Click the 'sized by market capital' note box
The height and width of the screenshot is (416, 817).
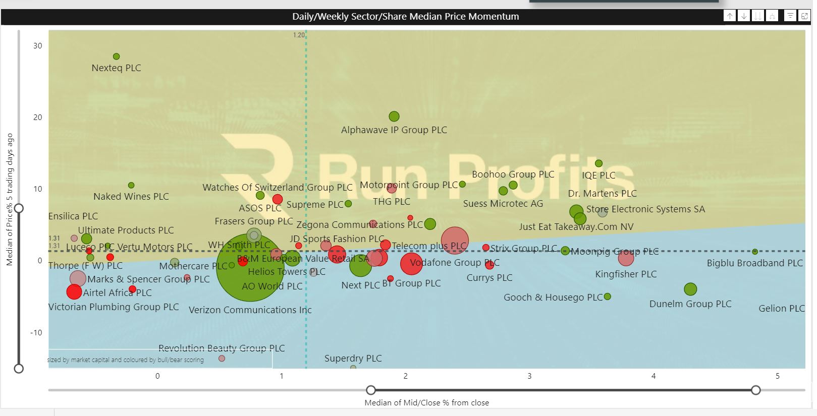point(160,360)
